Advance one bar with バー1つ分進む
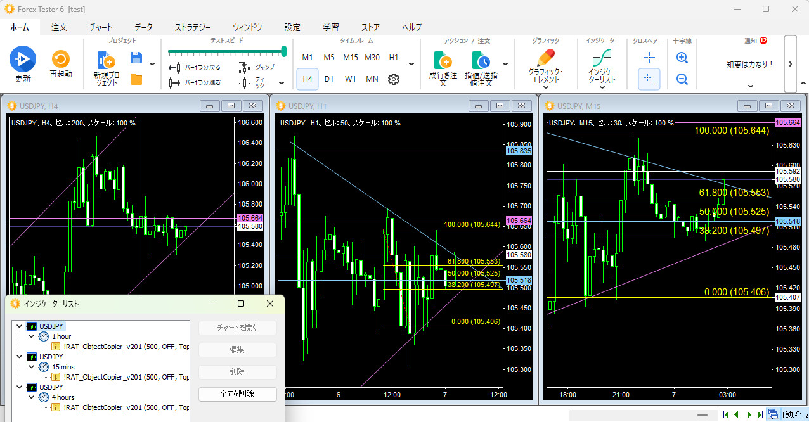 click(195, 82)
